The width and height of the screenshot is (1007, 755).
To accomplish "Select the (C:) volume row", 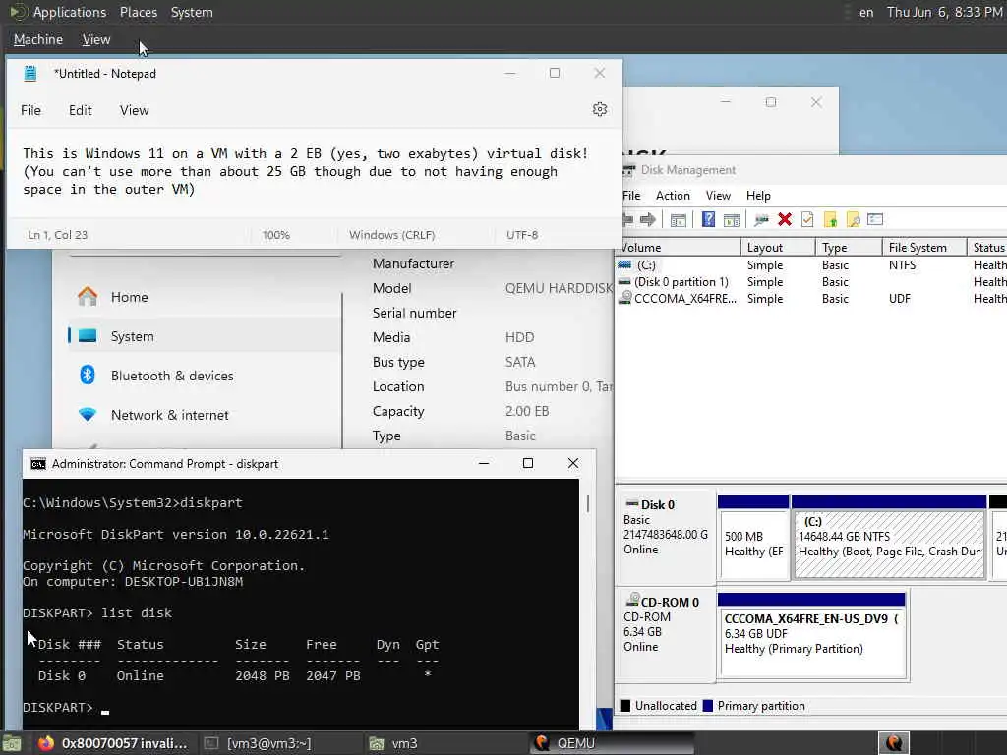I will [811, 265].
